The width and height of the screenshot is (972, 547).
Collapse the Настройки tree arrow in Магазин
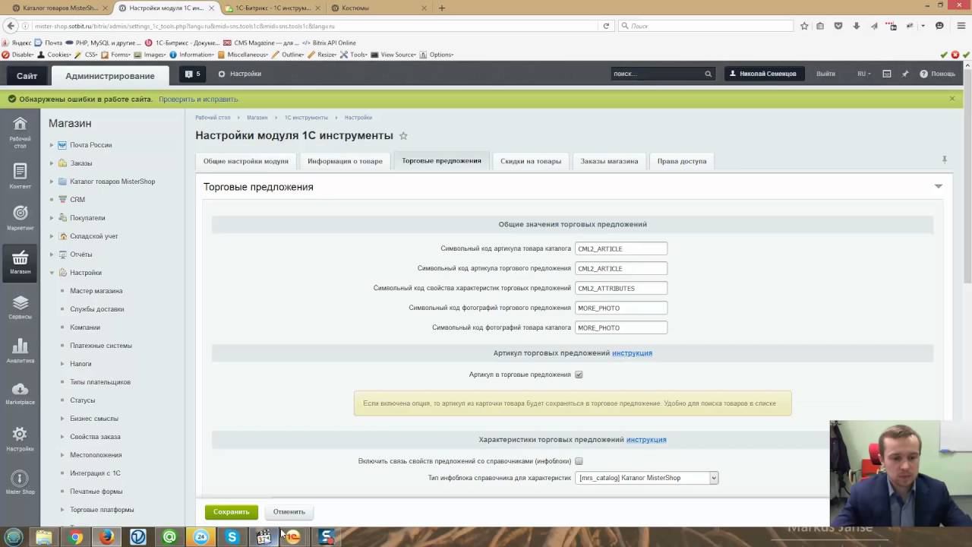52,273
